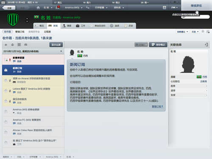
Task: Click the icon right of the star icon
Action: 208,32
